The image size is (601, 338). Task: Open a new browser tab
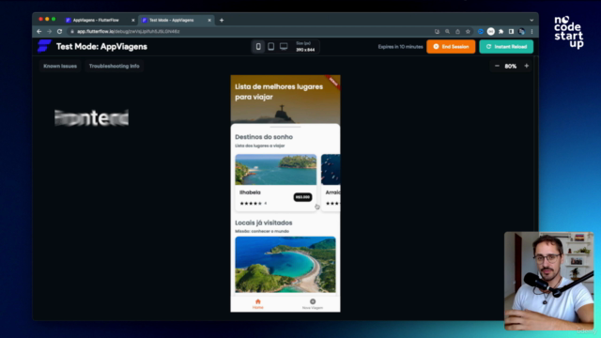coord(222,21)
